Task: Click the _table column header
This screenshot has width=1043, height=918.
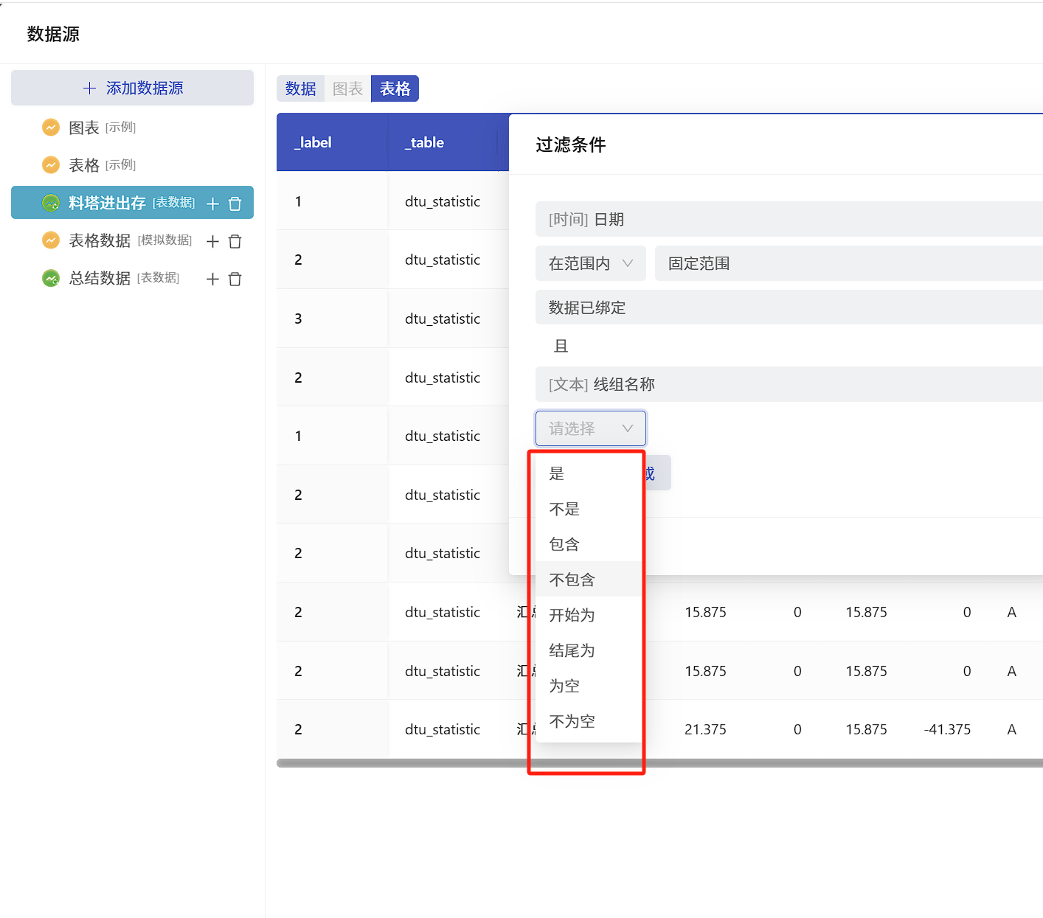Action: tap(443, 142)
